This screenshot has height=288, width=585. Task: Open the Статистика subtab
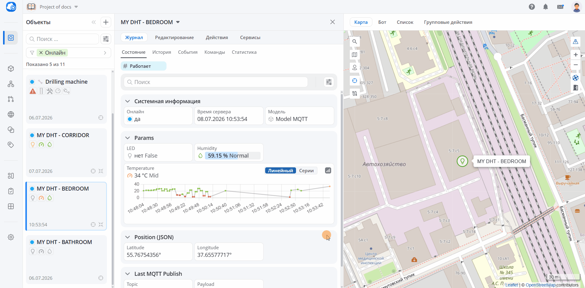(244, 52)
